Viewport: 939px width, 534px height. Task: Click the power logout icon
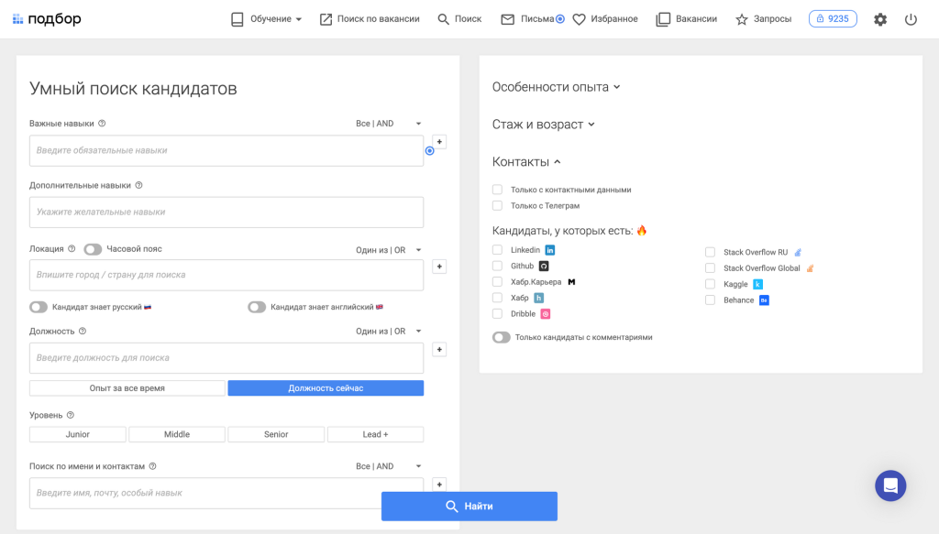tap(911, 19)
